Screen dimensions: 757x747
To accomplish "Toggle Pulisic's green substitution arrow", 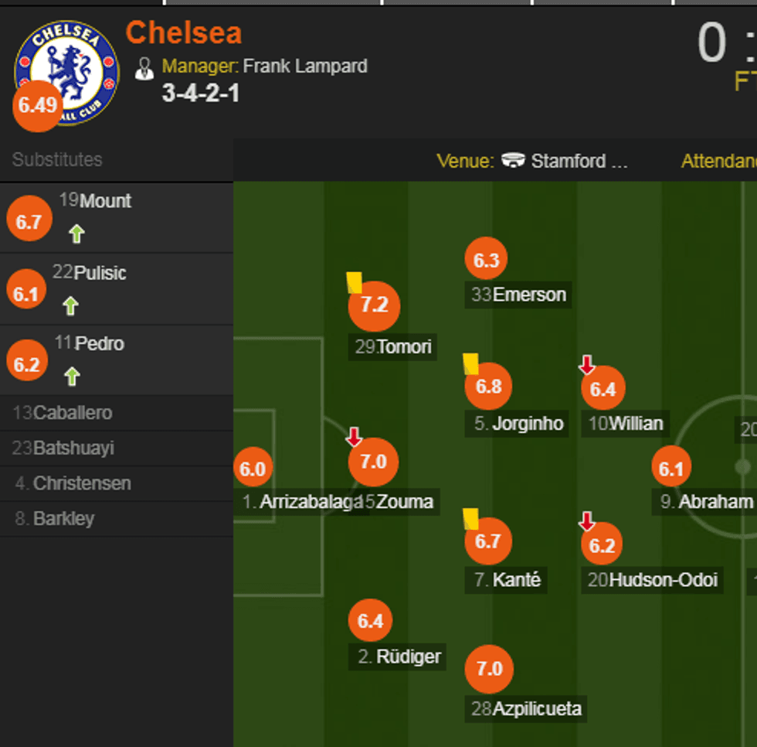I will (70, 305).
